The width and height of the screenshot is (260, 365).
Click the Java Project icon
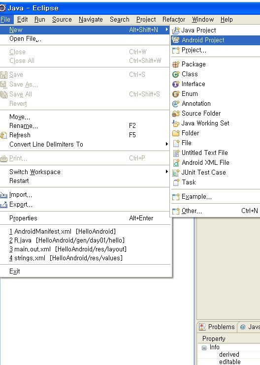pyautogui.click(x=176, y=30)
